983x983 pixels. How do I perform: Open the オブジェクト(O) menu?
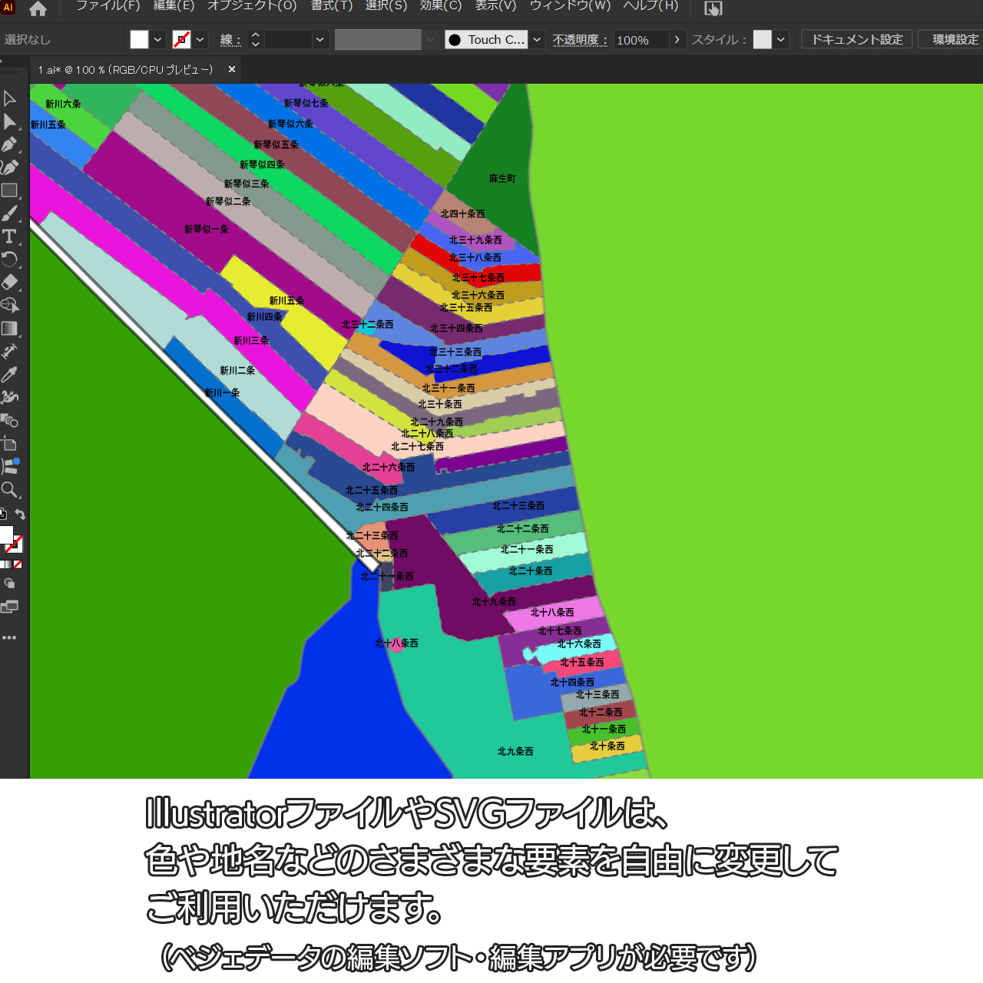(x=252, y=6)
